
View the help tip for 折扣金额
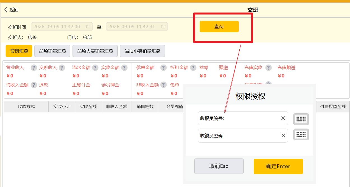click(193, 68)
